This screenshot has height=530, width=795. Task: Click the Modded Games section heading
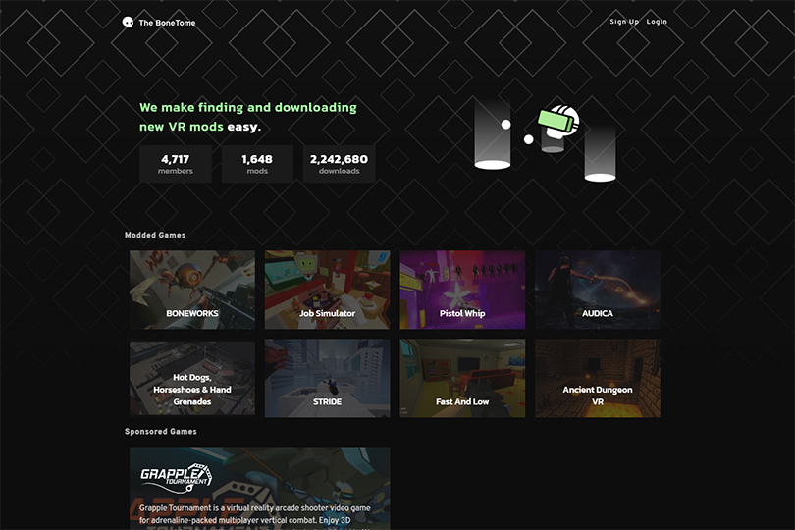click(x=155, y=235)
